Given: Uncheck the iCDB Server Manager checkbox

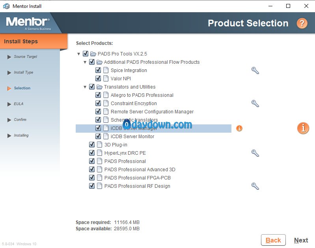Looking at the screenshot, I should click(98, 128).
